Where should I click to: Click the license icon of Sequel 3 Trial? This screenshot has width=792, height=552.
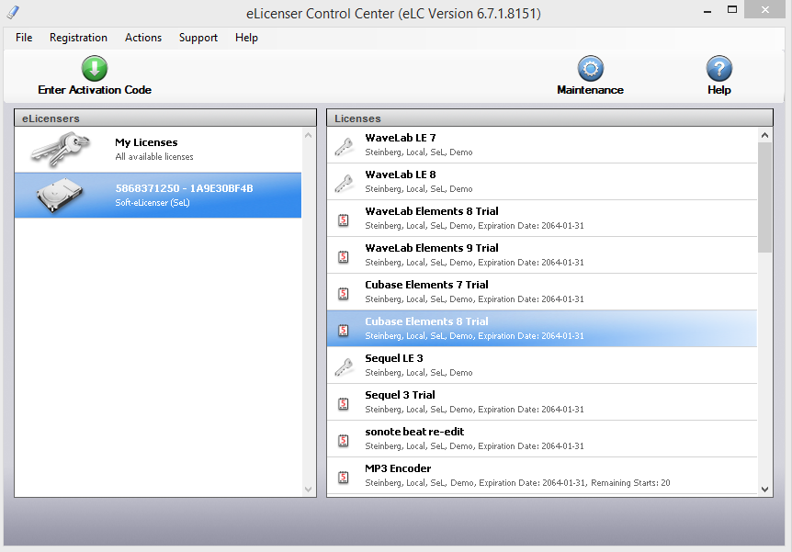344,404
